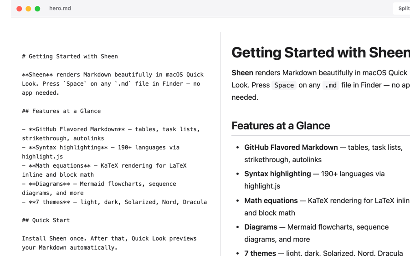Click rendered heading 'Features at a Glance'

[x=281, y=126]
